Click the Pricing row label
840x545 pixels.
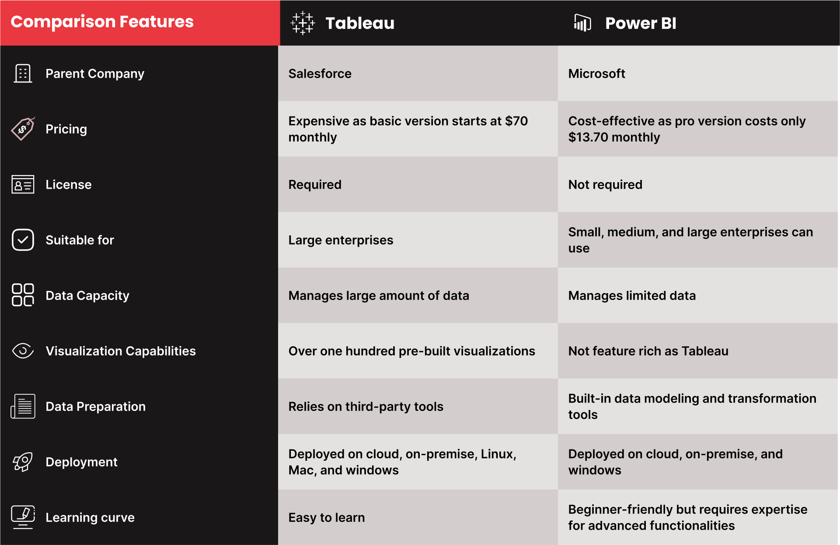click(66, 129)
